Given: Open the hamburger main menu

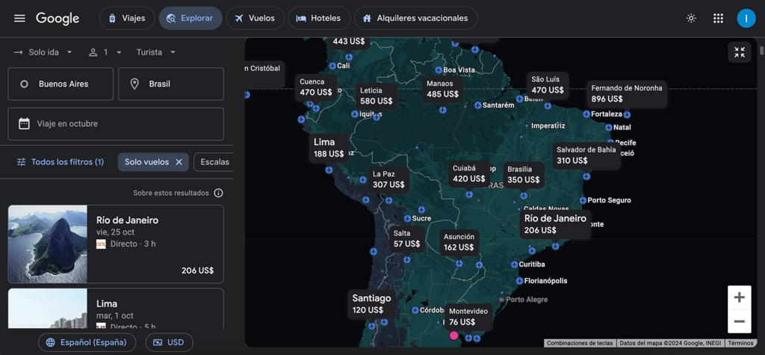Looking at the screenshot, I should [19, 18].
